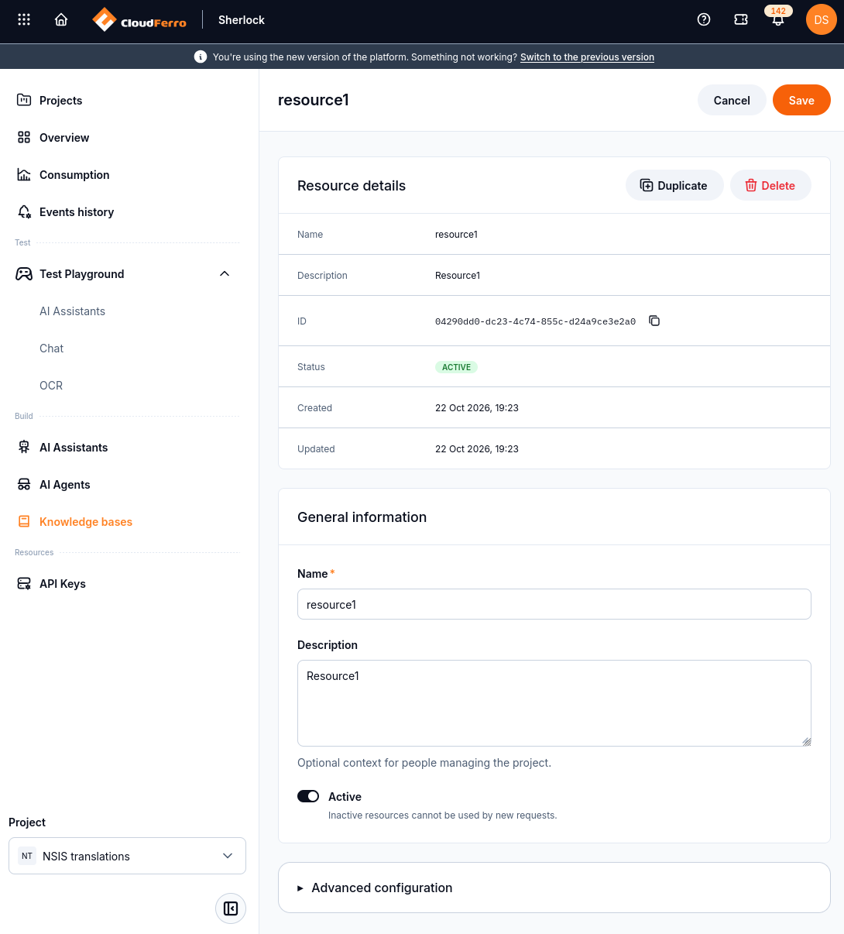Click the Cancel button
844x934 pixels.
732,100
